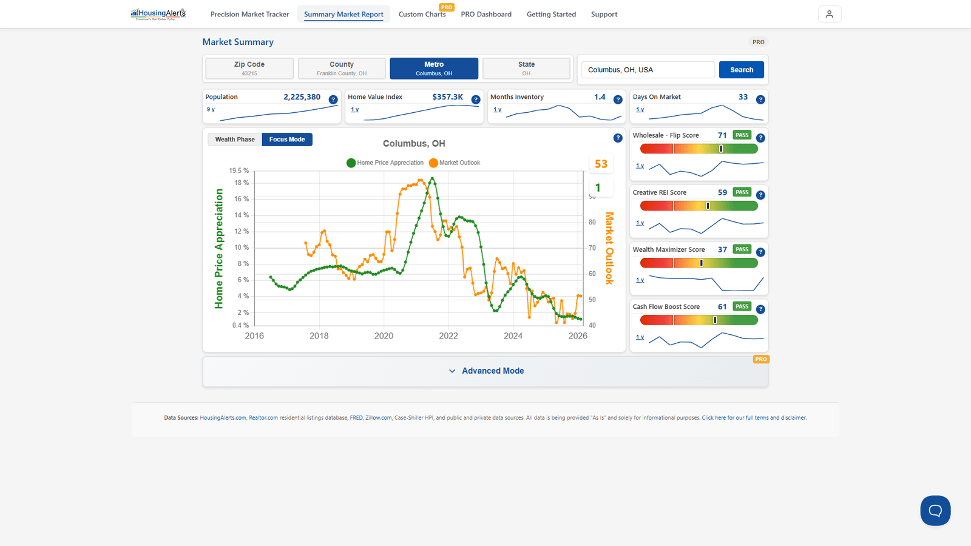Open the Months Inventory 1 y range
Screen dimensions: 971x546
point(498,110)
